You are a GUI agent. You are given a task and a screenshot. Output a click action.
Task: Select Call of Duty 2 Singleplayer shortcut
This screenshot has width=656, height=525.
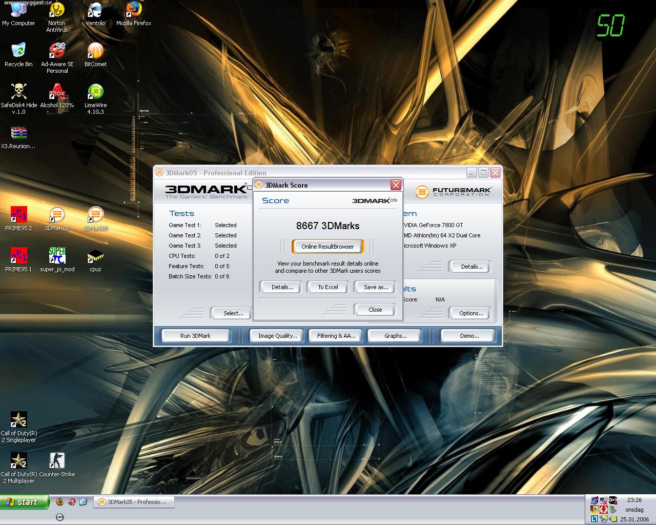tap(18, 427)
